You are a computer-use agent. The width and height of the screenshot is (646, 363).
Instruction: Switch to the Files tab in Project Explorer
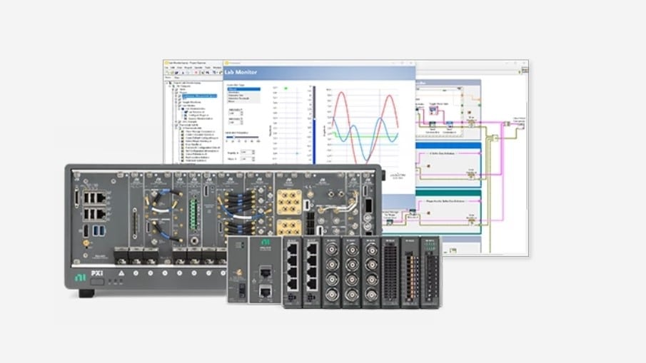(177, 77)
